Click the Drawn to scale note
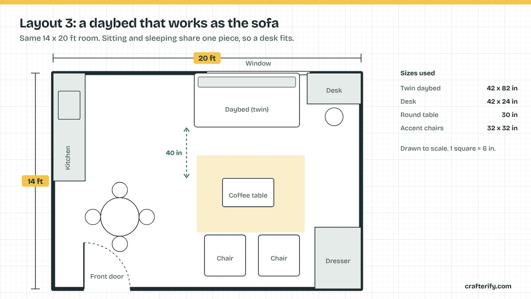531x299 pixels. [448, 148]
